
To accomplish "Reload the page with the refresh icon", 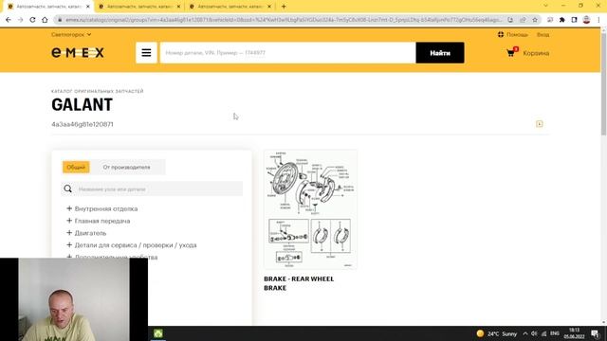I will click(x=32, y=20).
